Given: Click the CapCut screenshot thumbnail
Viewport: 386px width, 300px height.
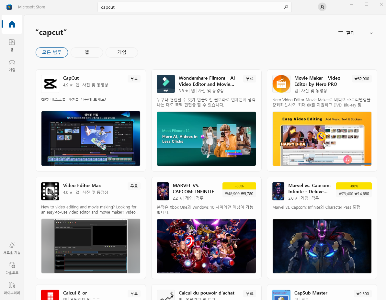Looking at the screenshot, I should (91, 139).
